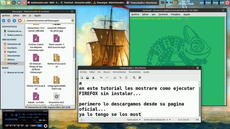Adjust Audacious volume slider

point(24,120)
